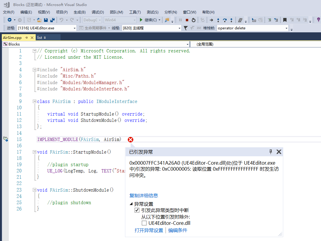Uncheck 引发此异常类型时中断
This screenshot has width=321, height=241.
pyautogui.click(x=137, y=210)
